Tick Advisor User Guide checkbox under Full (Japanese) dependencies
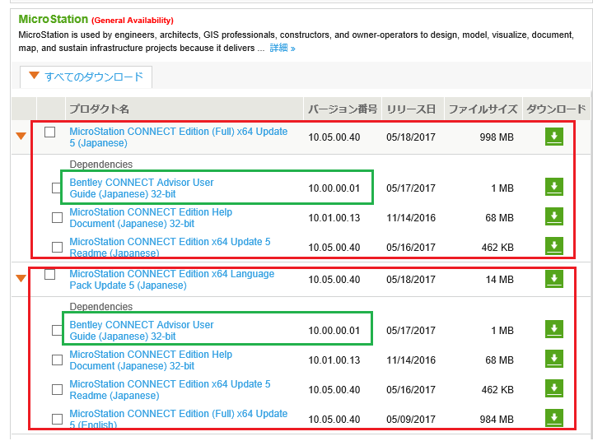 pyautogui.click(x=57, y=188)
